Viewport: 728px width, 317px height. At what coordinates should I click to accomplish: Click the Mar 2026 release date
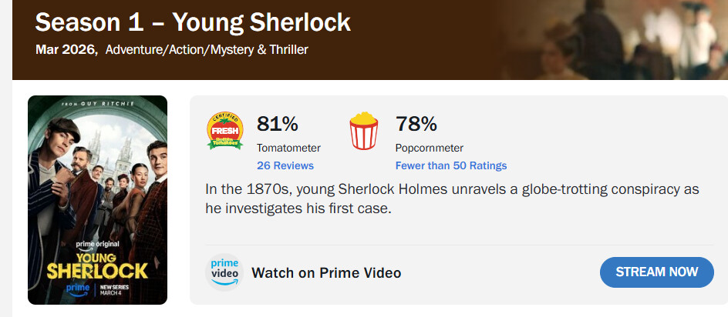click(x=66, y=50)
